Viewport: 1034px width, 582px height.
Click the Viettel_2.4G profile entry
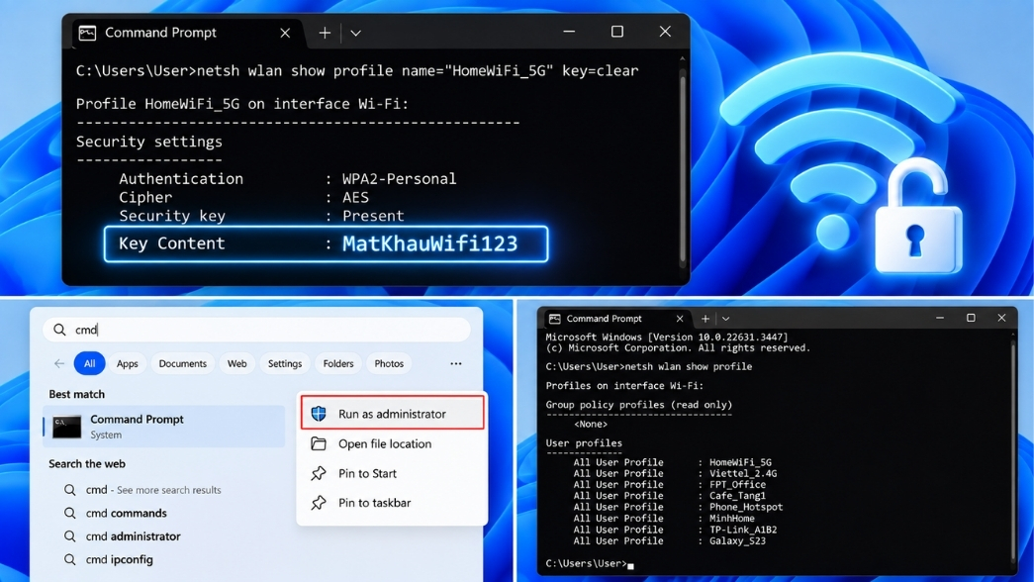[743, 474]
